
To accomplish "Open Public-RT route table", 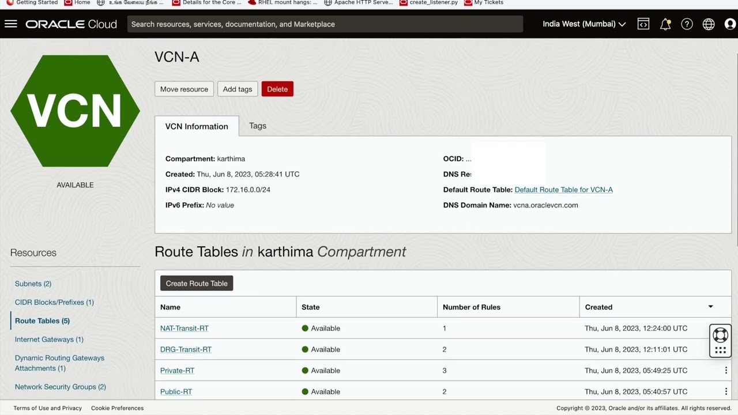I will click(176, 391).
